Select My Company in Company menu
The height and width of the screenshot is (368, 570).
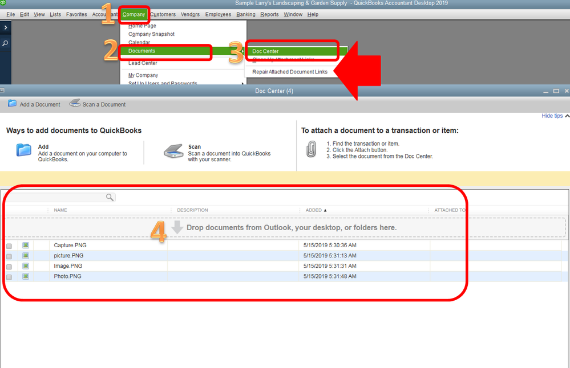143,75
